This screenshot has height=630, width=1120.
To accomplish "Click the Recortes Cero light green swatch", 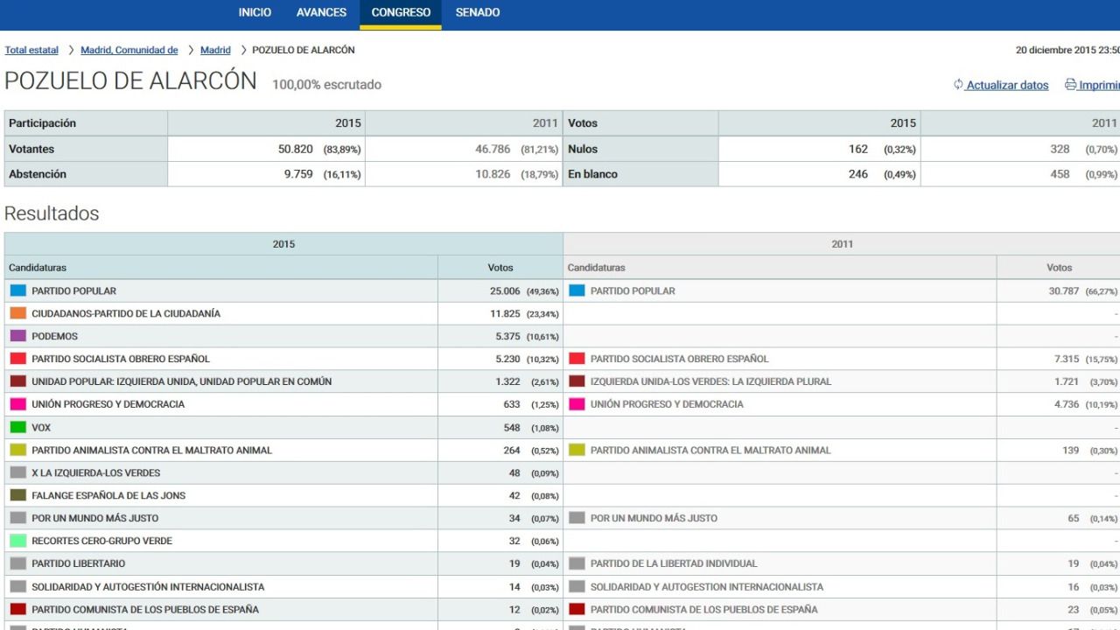I will click(x=17, y=541).
